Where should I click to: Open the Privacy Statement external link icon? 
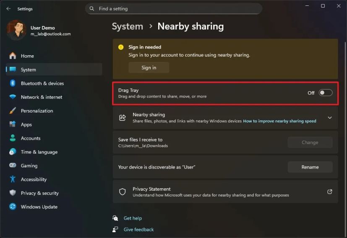[329, 192]
